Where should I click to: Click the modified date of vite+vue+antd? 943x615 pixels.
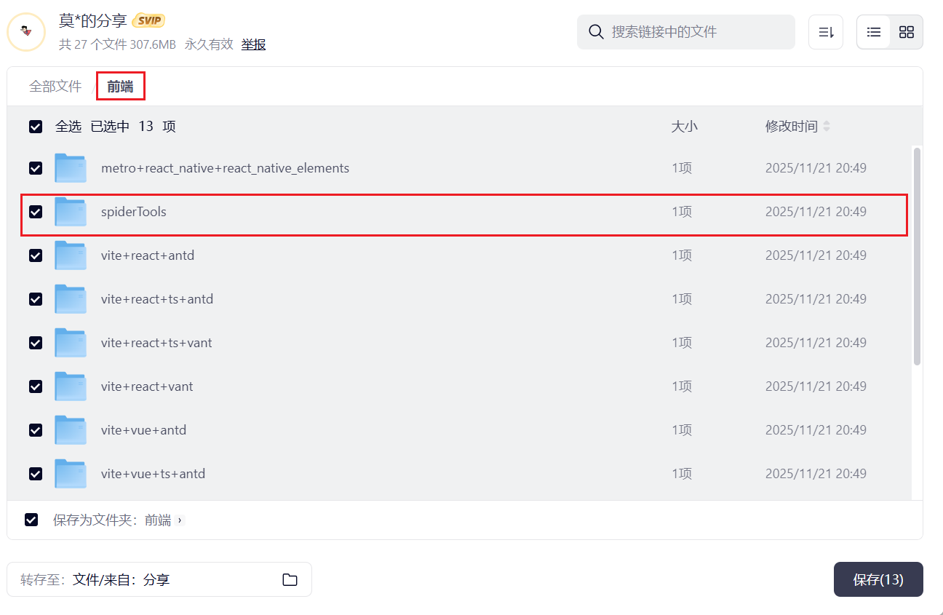click(816, 430)
